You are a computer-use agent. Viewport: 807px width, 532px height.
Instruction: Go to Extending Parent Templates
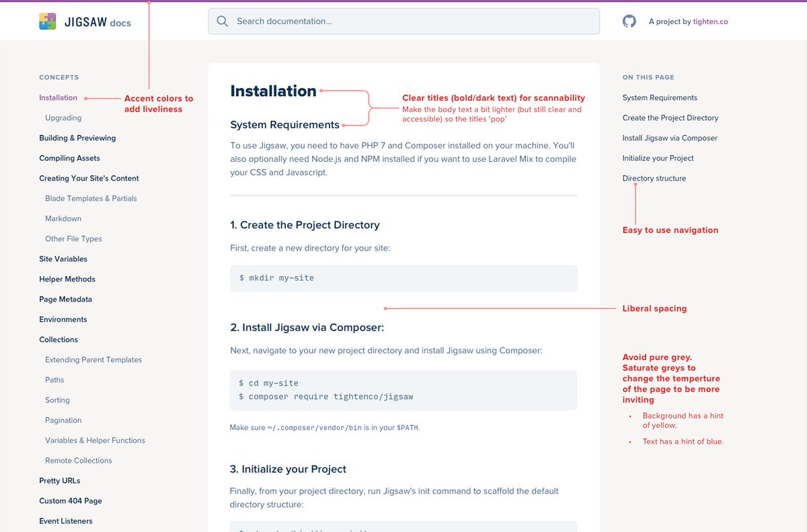(93, 359)
